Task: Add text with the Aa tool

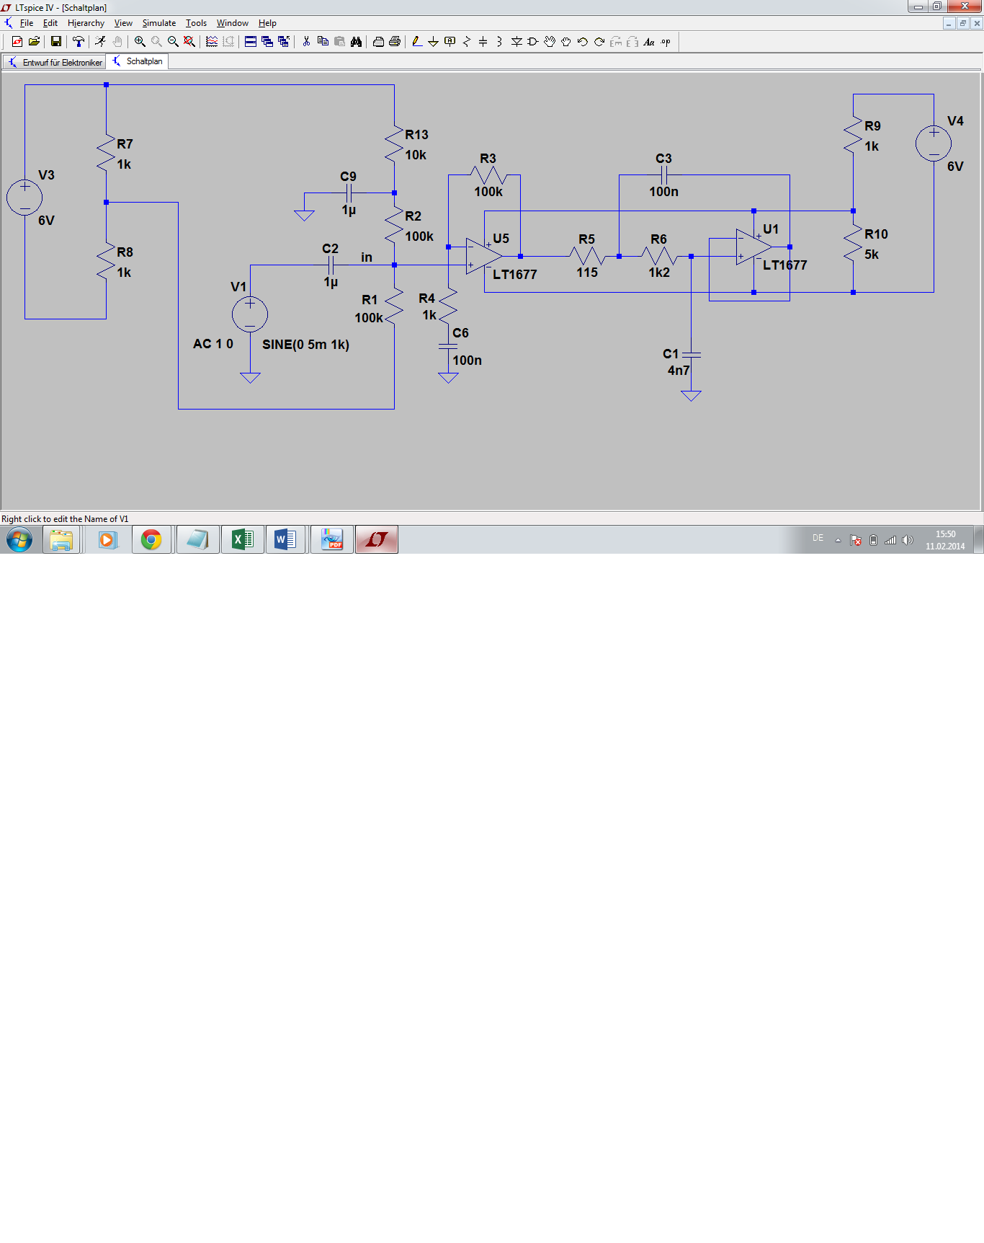Action: [x=649, y=42]
